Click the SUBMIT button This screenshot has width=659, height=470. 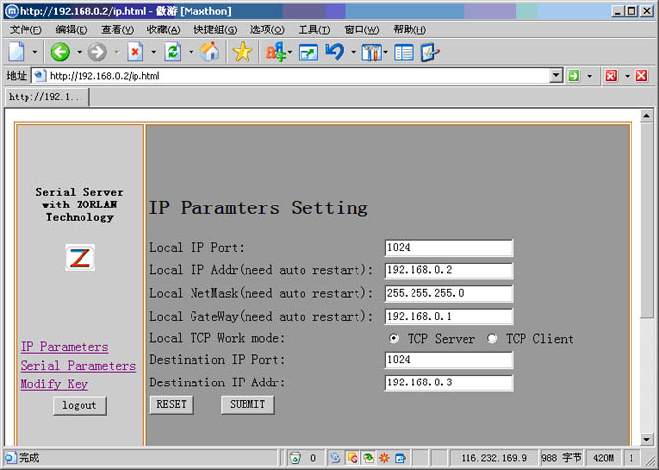coord(247,404)
